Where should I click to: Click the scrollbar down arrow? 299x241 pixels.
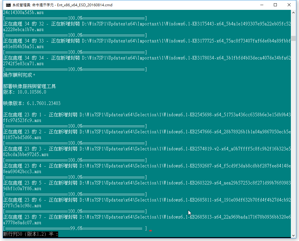(293, 236)
